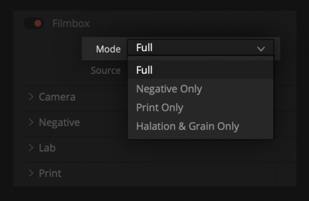Click the red knob on Filmbox switch
Viewport: 309px width, 201px height.
[x=38, y=23]
